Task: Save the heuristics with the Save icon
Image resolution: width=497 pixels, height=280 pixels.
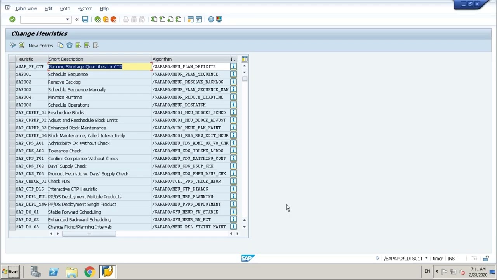Action: [x=85, y=19]
